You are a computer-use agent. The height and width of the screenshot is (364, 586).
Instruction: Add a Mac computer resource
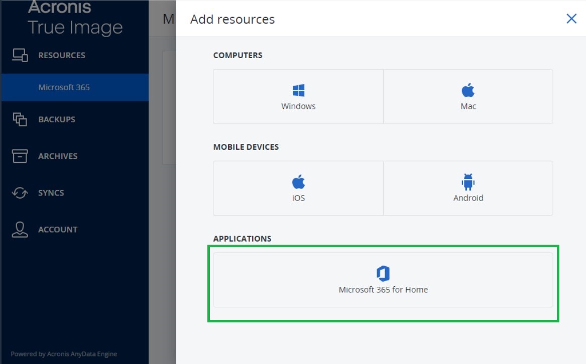point(468,96)
